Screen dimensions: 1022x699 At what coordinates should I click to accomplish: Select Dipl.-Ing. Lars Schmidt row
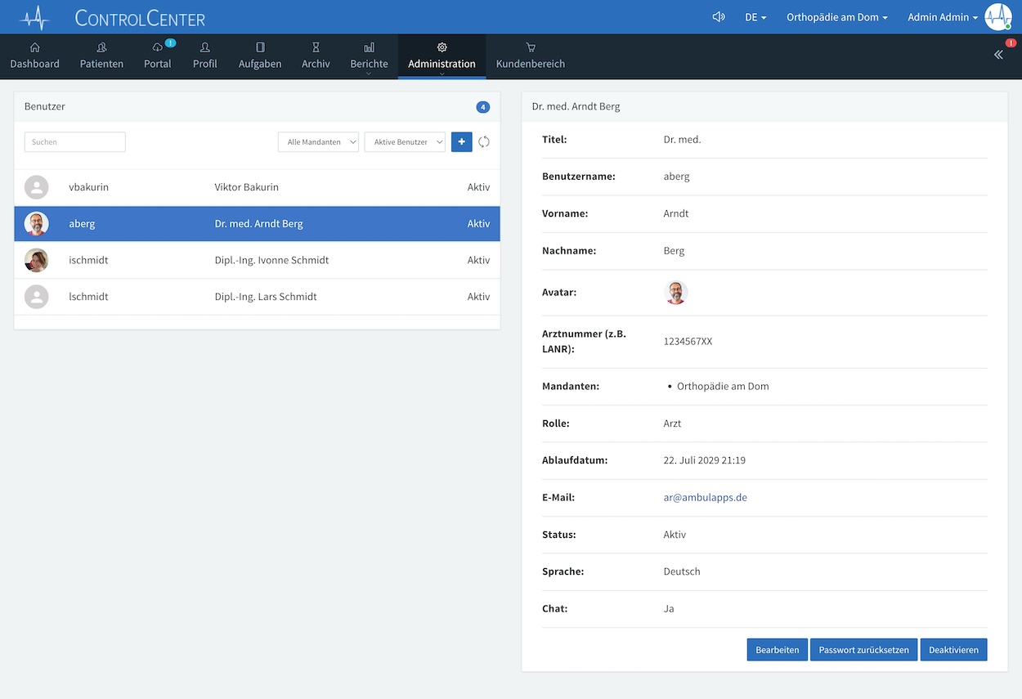click(257, 297)
